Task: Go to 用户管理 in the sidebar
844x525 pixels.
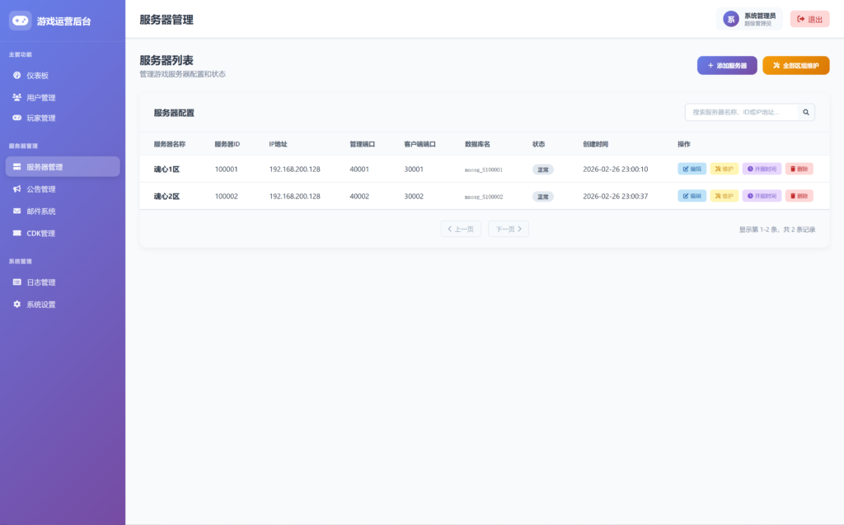Action: [40, 97]
